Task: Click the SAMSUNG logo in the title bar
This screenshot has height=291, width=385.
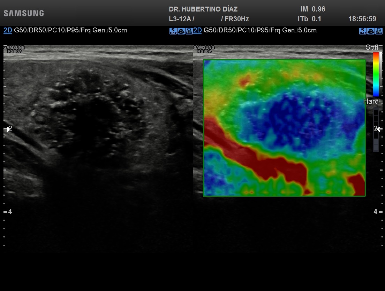Action: click(x=24, y=14)
